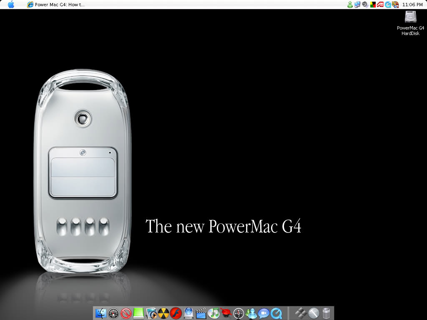
Task: Click the speaker volume tray icon
Action: [365, 4]
